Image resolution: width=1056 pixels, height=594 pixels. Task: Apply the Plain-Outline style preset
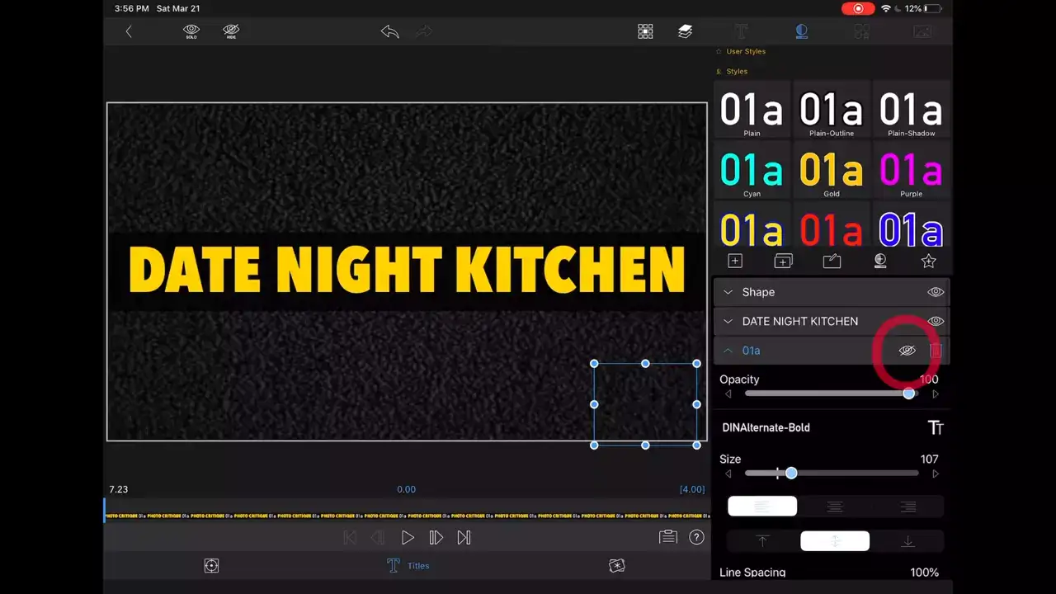pos(832,110)
